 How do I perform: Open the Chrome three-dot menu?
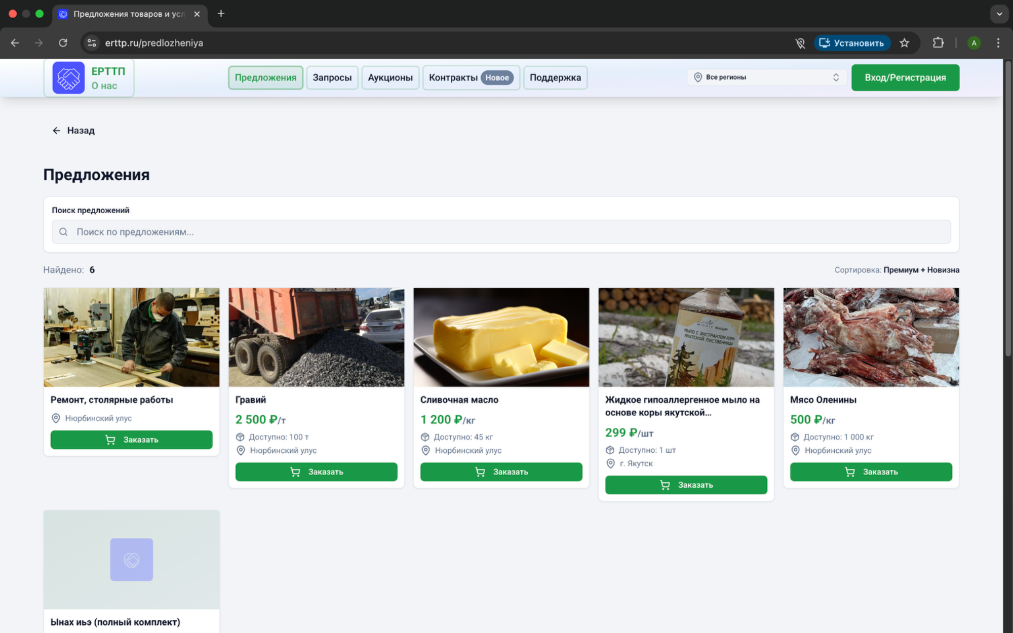[x=998, y=43]
